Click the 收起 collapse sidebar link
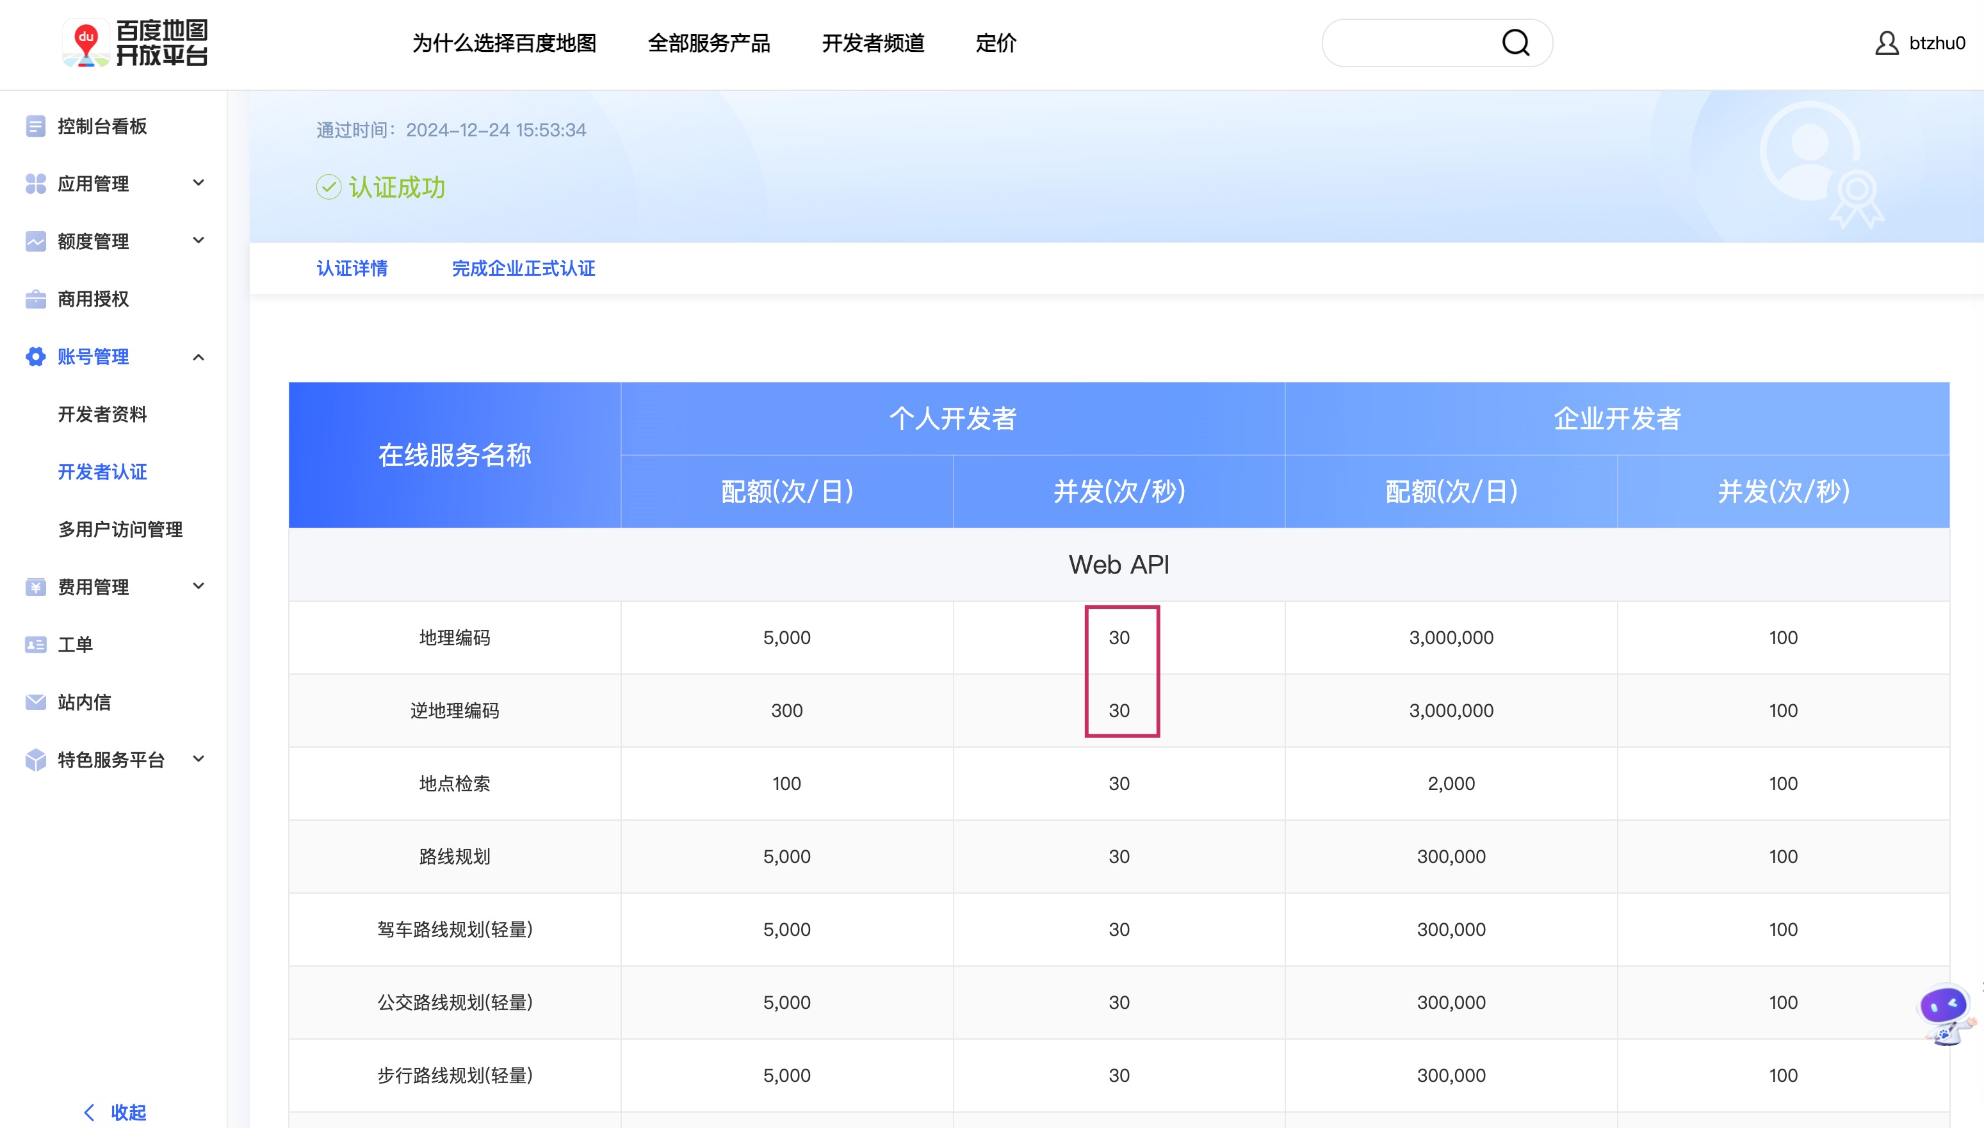 point(129,1113)
